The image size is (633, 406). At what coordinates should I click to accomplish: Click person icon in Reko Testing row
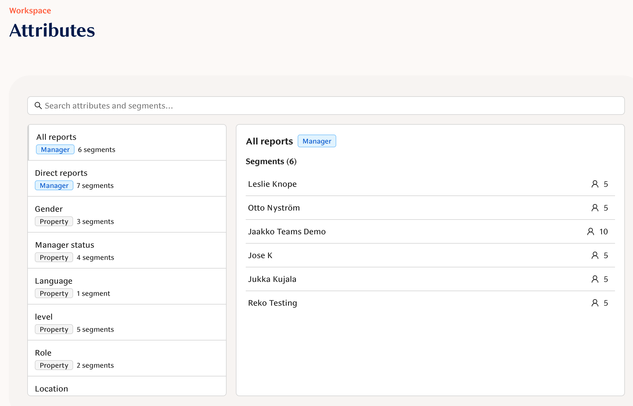tap(595, 303)
